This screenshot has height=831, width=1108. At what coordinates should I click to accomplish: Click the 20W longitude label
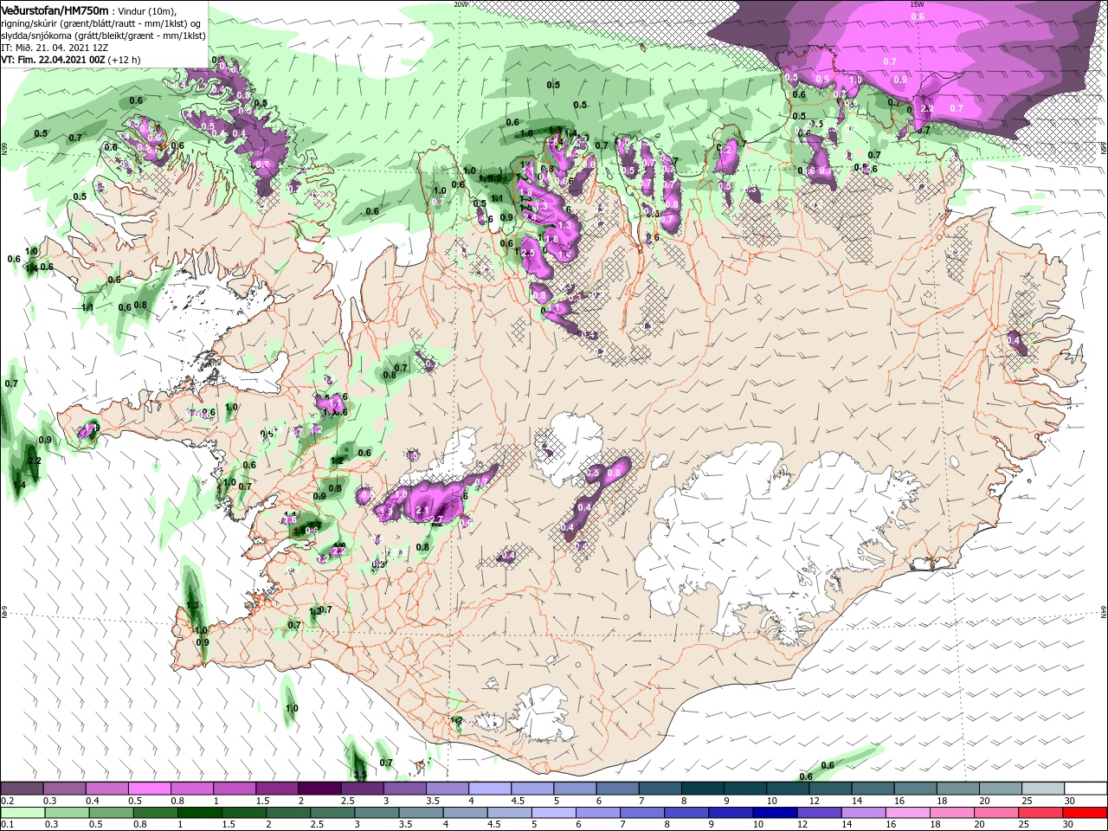point(461,4)
